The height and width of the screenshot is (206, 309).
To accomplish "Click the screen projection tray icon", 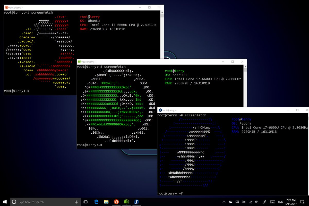I will 237,202.
